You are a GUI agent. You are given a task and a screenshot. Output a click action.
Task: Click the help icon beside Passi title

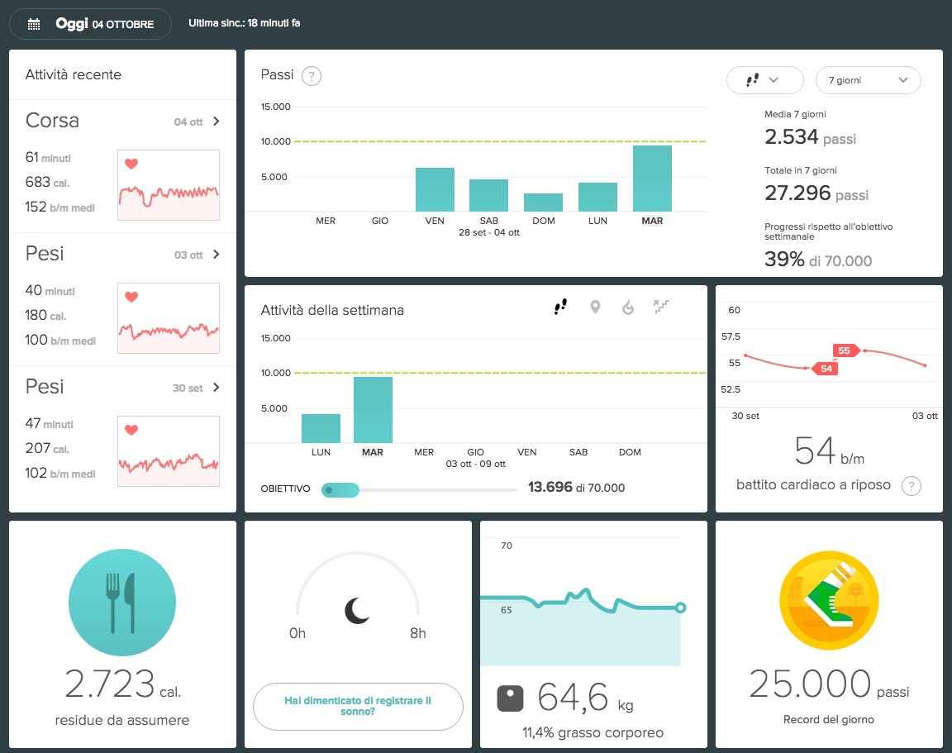pos(311,76)
